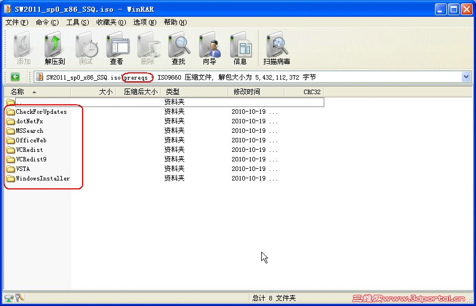The height and width of the screenshot is (306, 476).
Task: Select the parent folder (..) icon
Action: pos(11,102)
